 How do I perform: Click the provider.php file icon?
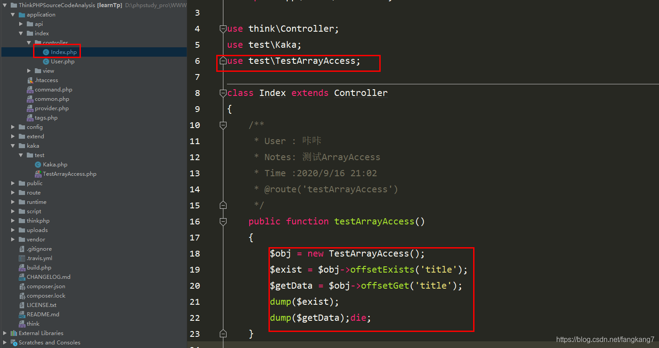pyautogui.click(x=30, y=108)
